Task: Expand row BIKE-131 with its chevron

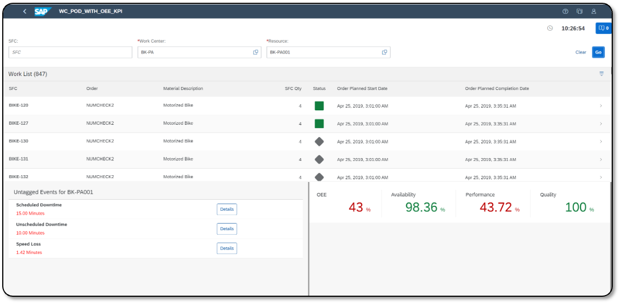Action: click(601, 159)
